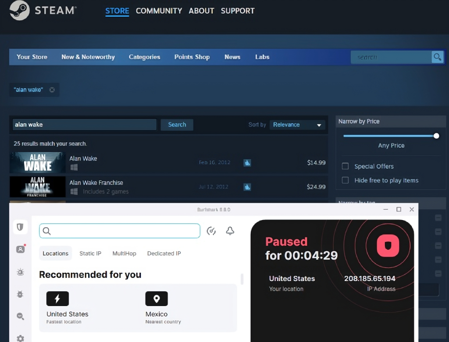449x342 pixels.
Task: Click the Surfshark locations list scrollbar
Action: 242,279
